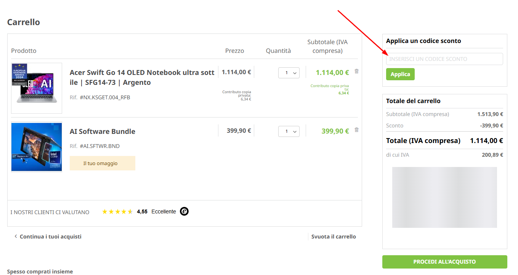
Task: Empty cart with Svuota il carrello
Action: tap(334, 237)
